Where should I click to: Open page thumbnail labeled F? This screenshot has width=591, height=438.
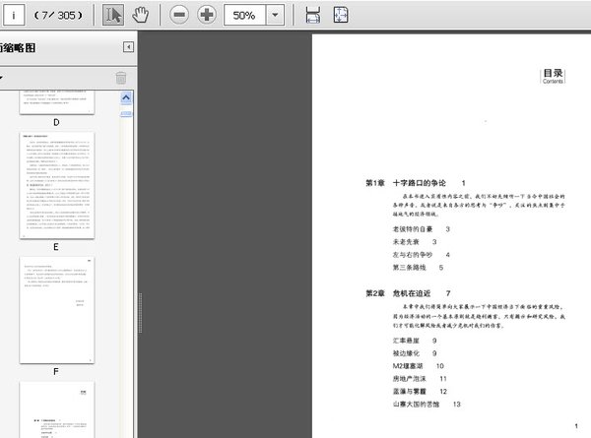coord(56,310)
